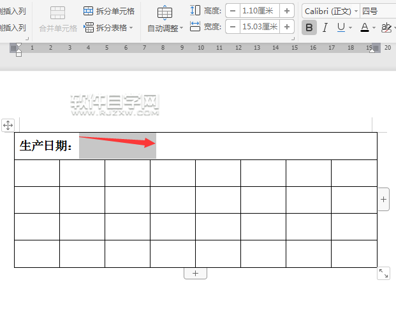The height and width of the screenshot is (324, 396).
Task: Decrease the column width with minus button
Action: (x=233, y=27)
